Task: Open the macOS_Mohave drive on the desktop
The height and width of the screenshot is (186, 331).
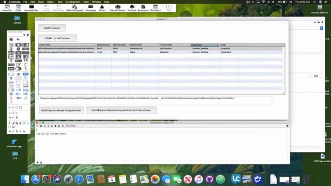Action: pyautogui.click(x=320, y=9)
